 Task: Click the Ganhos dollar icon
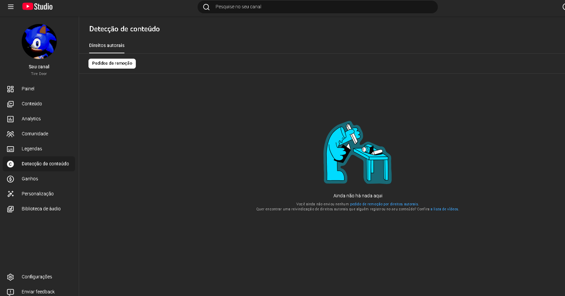(x=11, y=179)
